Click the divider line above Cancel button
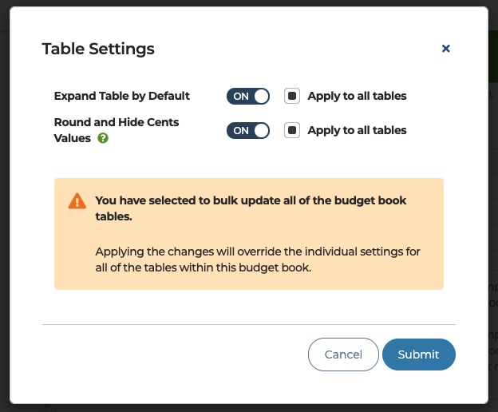498x412 pixels. (249, 325)
